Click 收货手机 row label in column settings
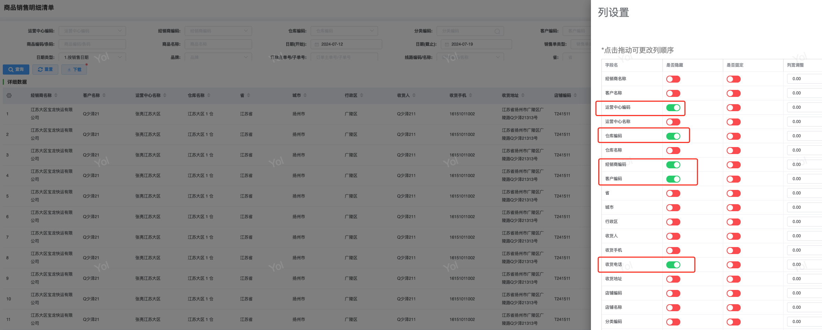The image size is (822, 330). [x=614, y=250]
